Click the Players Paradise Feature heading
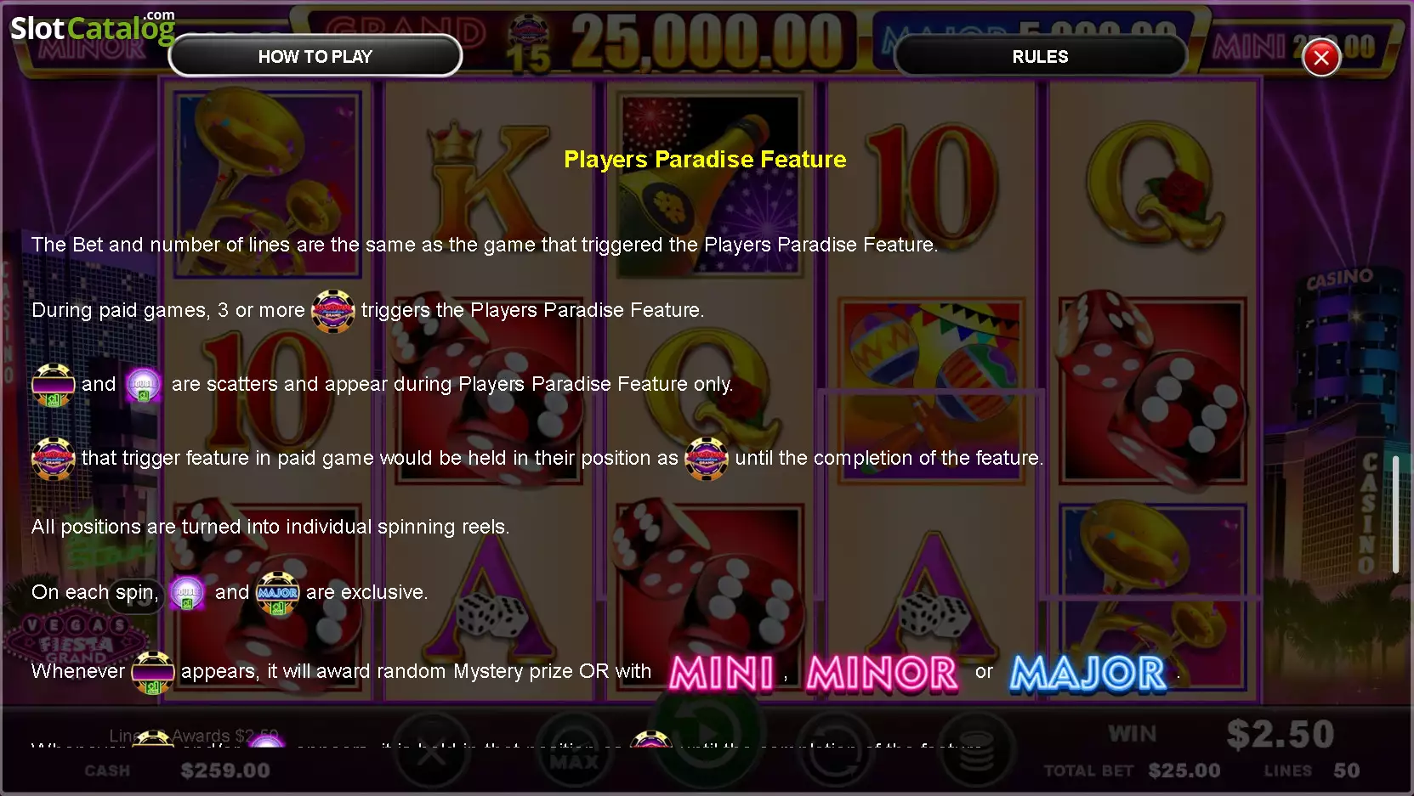This screenshot has width=1414, height=796. (705, 160)
